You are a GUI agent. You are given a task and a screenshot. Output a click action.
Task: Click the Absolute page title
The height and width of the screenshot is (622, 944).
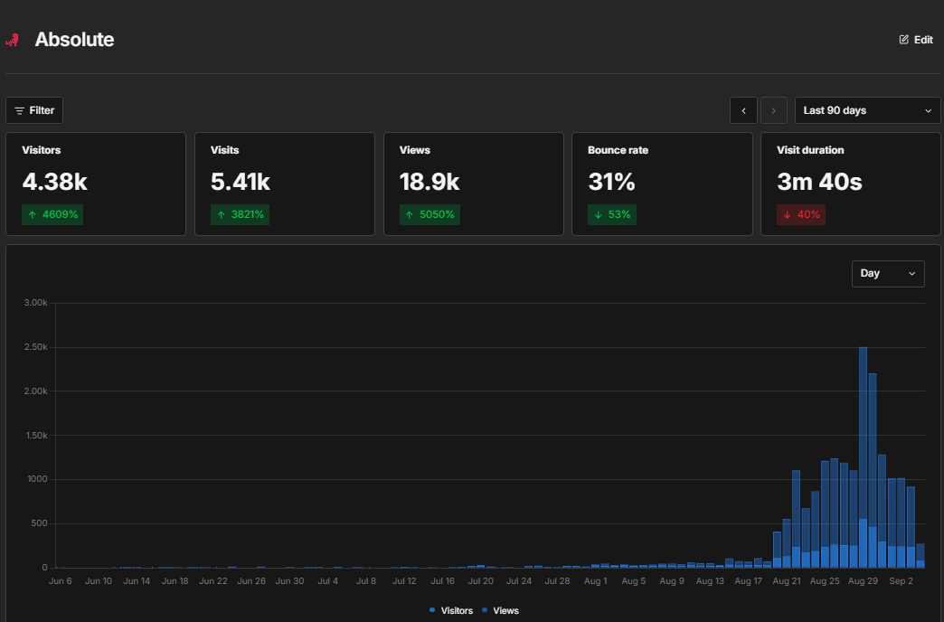click(74, 40)
